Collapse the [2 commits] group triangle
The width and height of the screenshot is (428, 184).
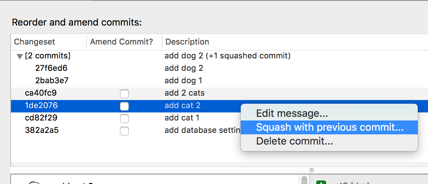20,57
